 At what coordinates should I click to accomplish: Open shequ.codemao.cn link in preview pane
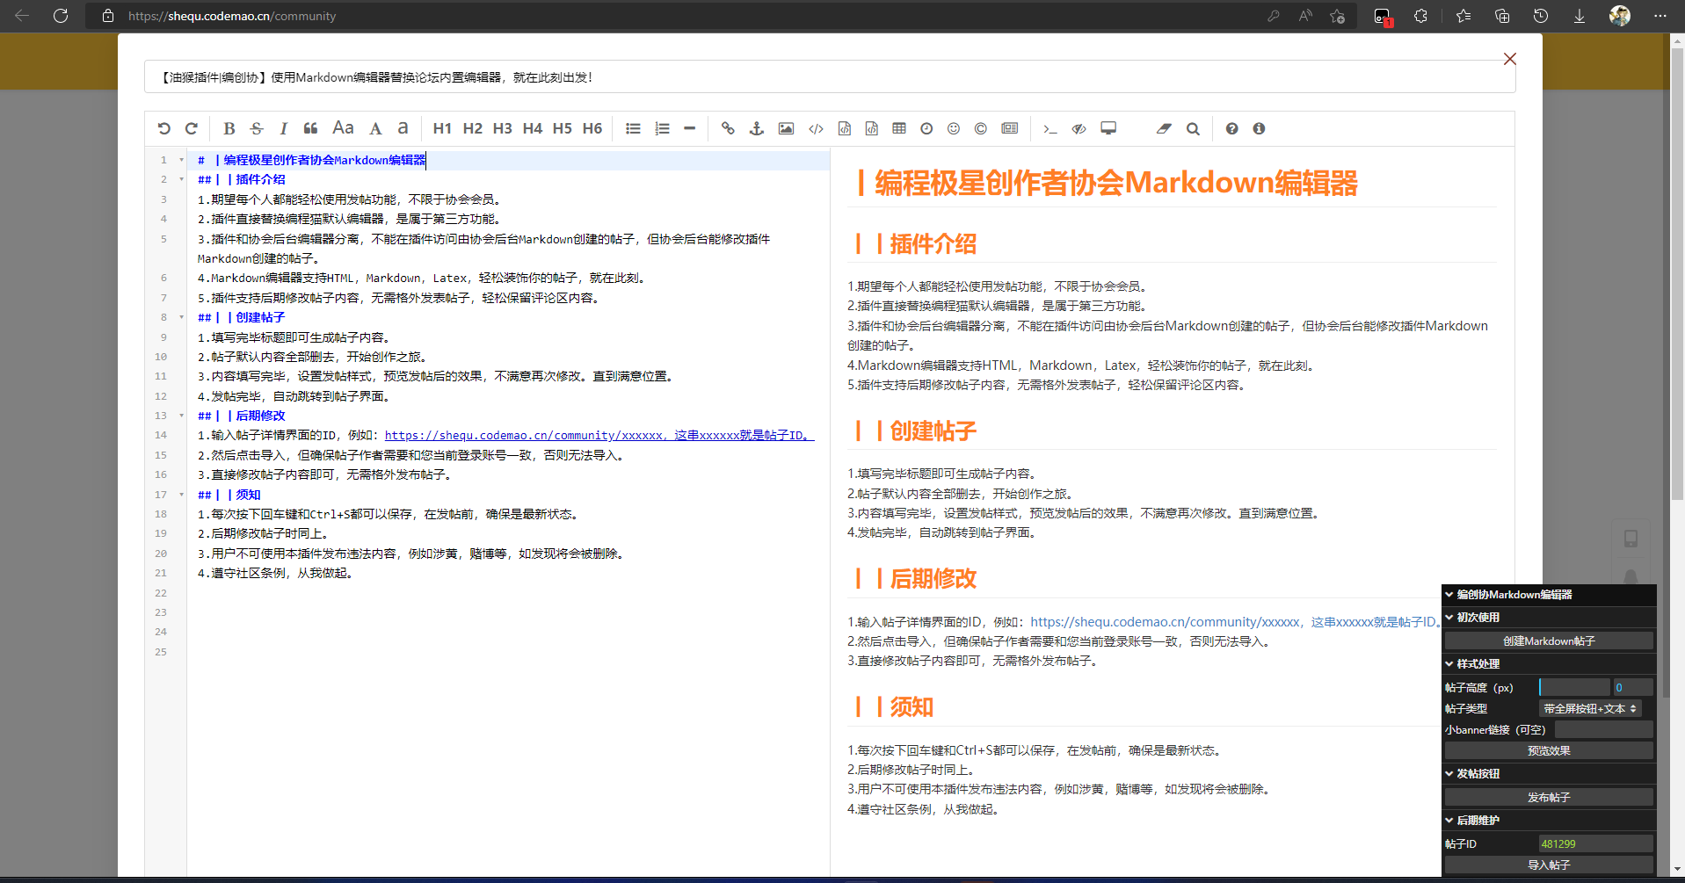pyautogui.click(x=1235, y=622)
